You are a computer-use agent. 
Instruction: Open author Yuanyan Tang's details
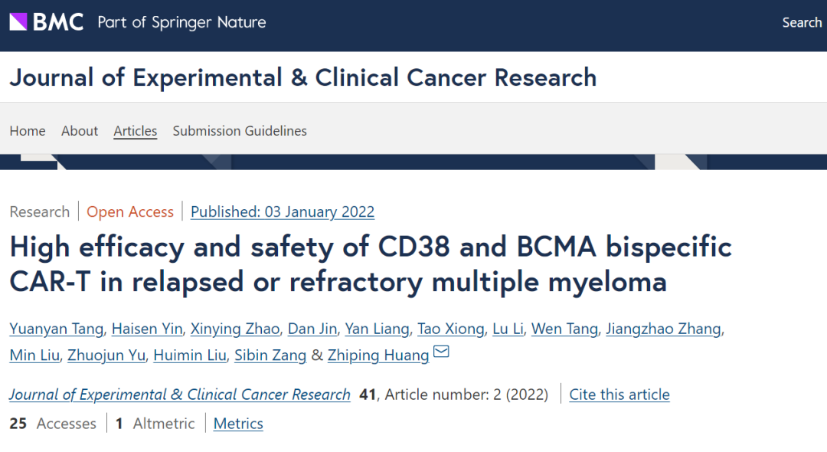[x=57, y=329]
